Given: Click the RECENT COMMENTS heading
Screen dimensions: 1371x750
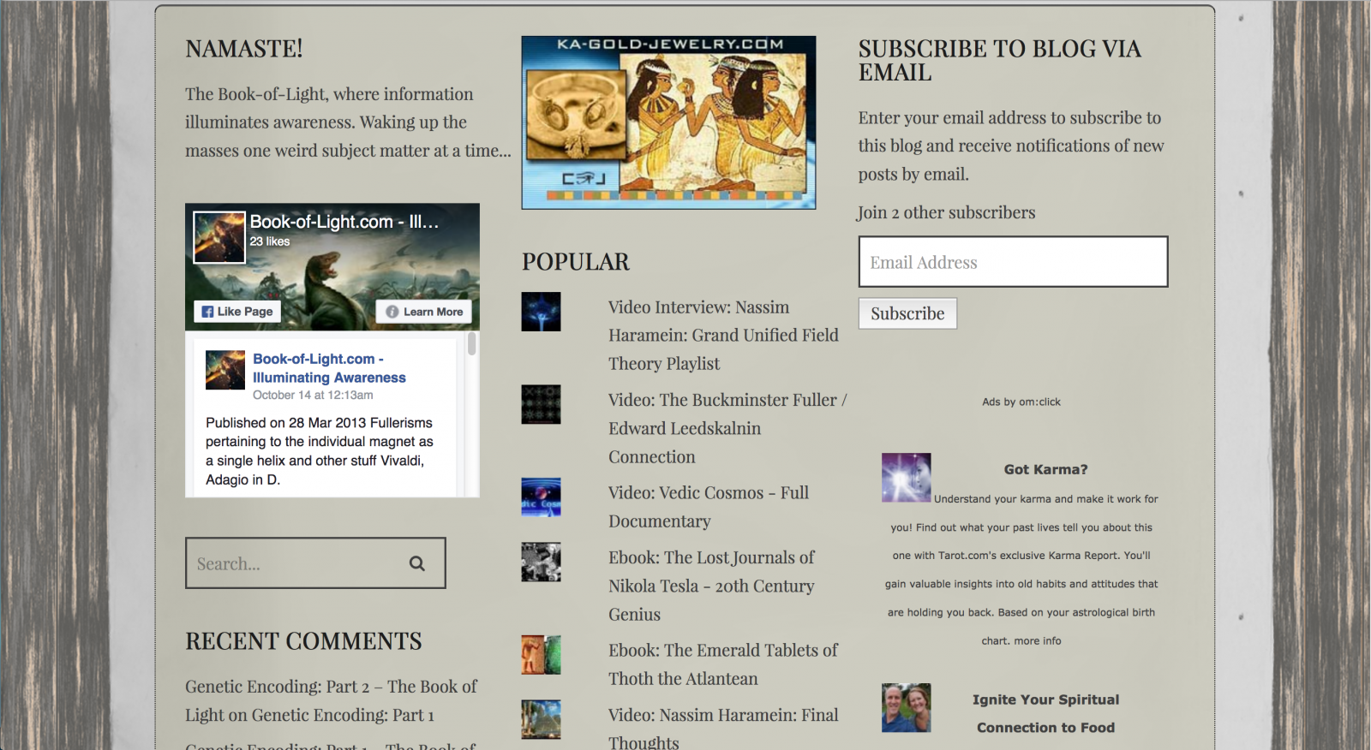Looking at the screenshot, I should click(303, 641).
